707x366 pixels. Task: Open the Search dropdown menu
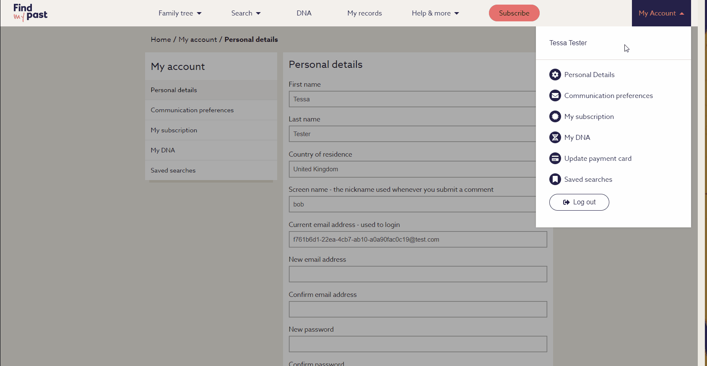coord(246,13)
